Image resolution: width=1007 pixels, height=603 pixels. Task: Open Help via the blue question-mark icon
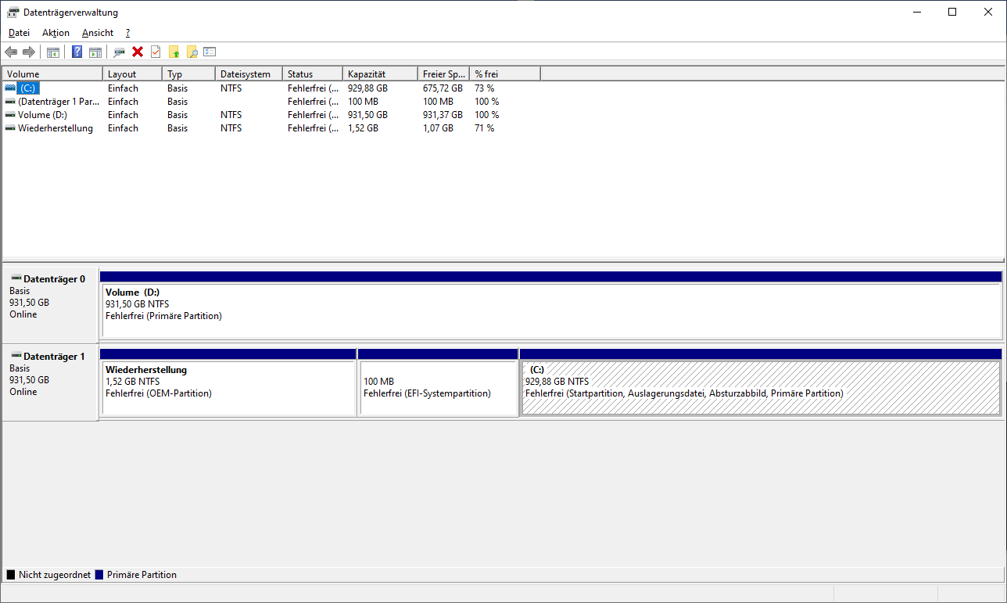click(x=77, y=52)
